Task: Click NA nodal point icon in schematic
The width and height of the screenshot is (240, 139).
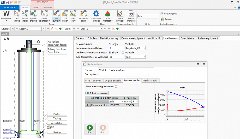Action: 49,127
